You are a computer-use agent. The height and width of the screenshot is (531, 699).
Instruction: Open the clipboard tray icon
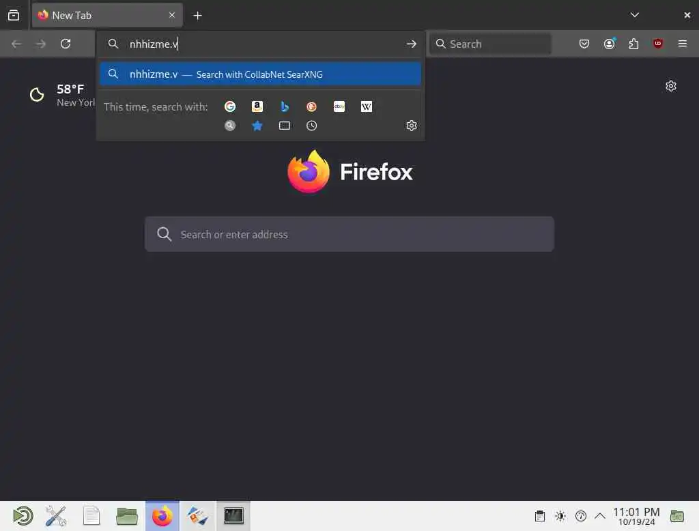[540, 516]
